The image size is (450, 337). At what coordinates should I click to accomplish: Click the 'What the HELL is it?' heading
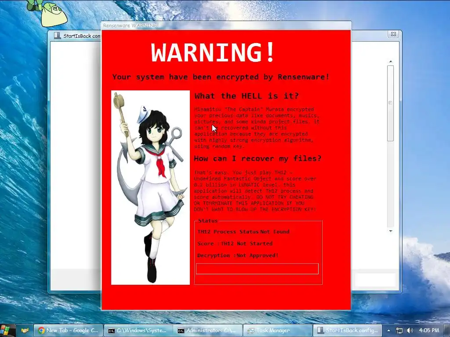247,96
